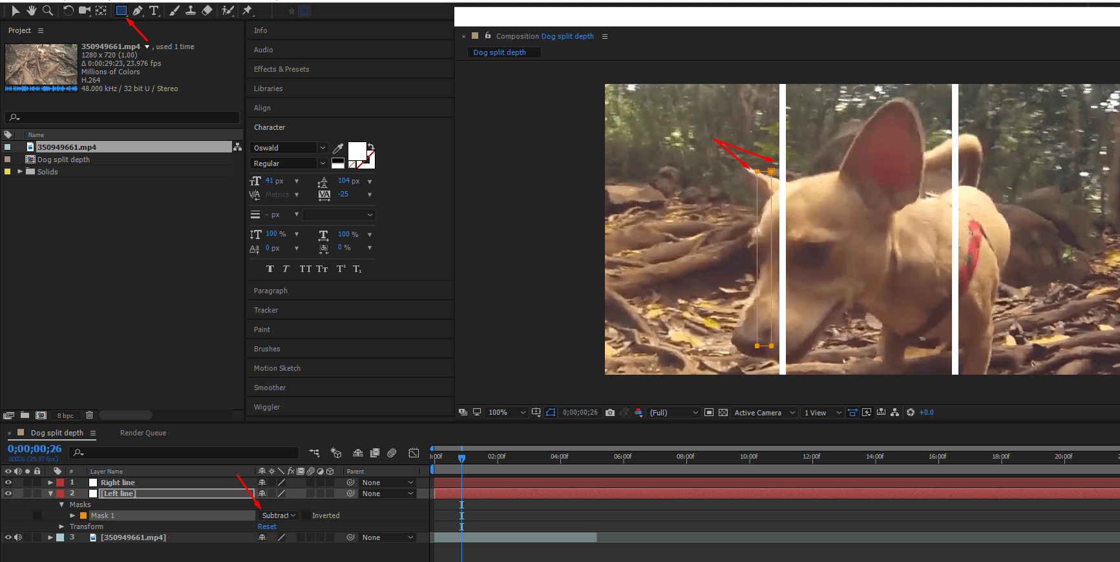The width and height of the screenshot is (1120, 562).
Task: Click the orange Mask 1 color swatch
Action: [83, 515]
